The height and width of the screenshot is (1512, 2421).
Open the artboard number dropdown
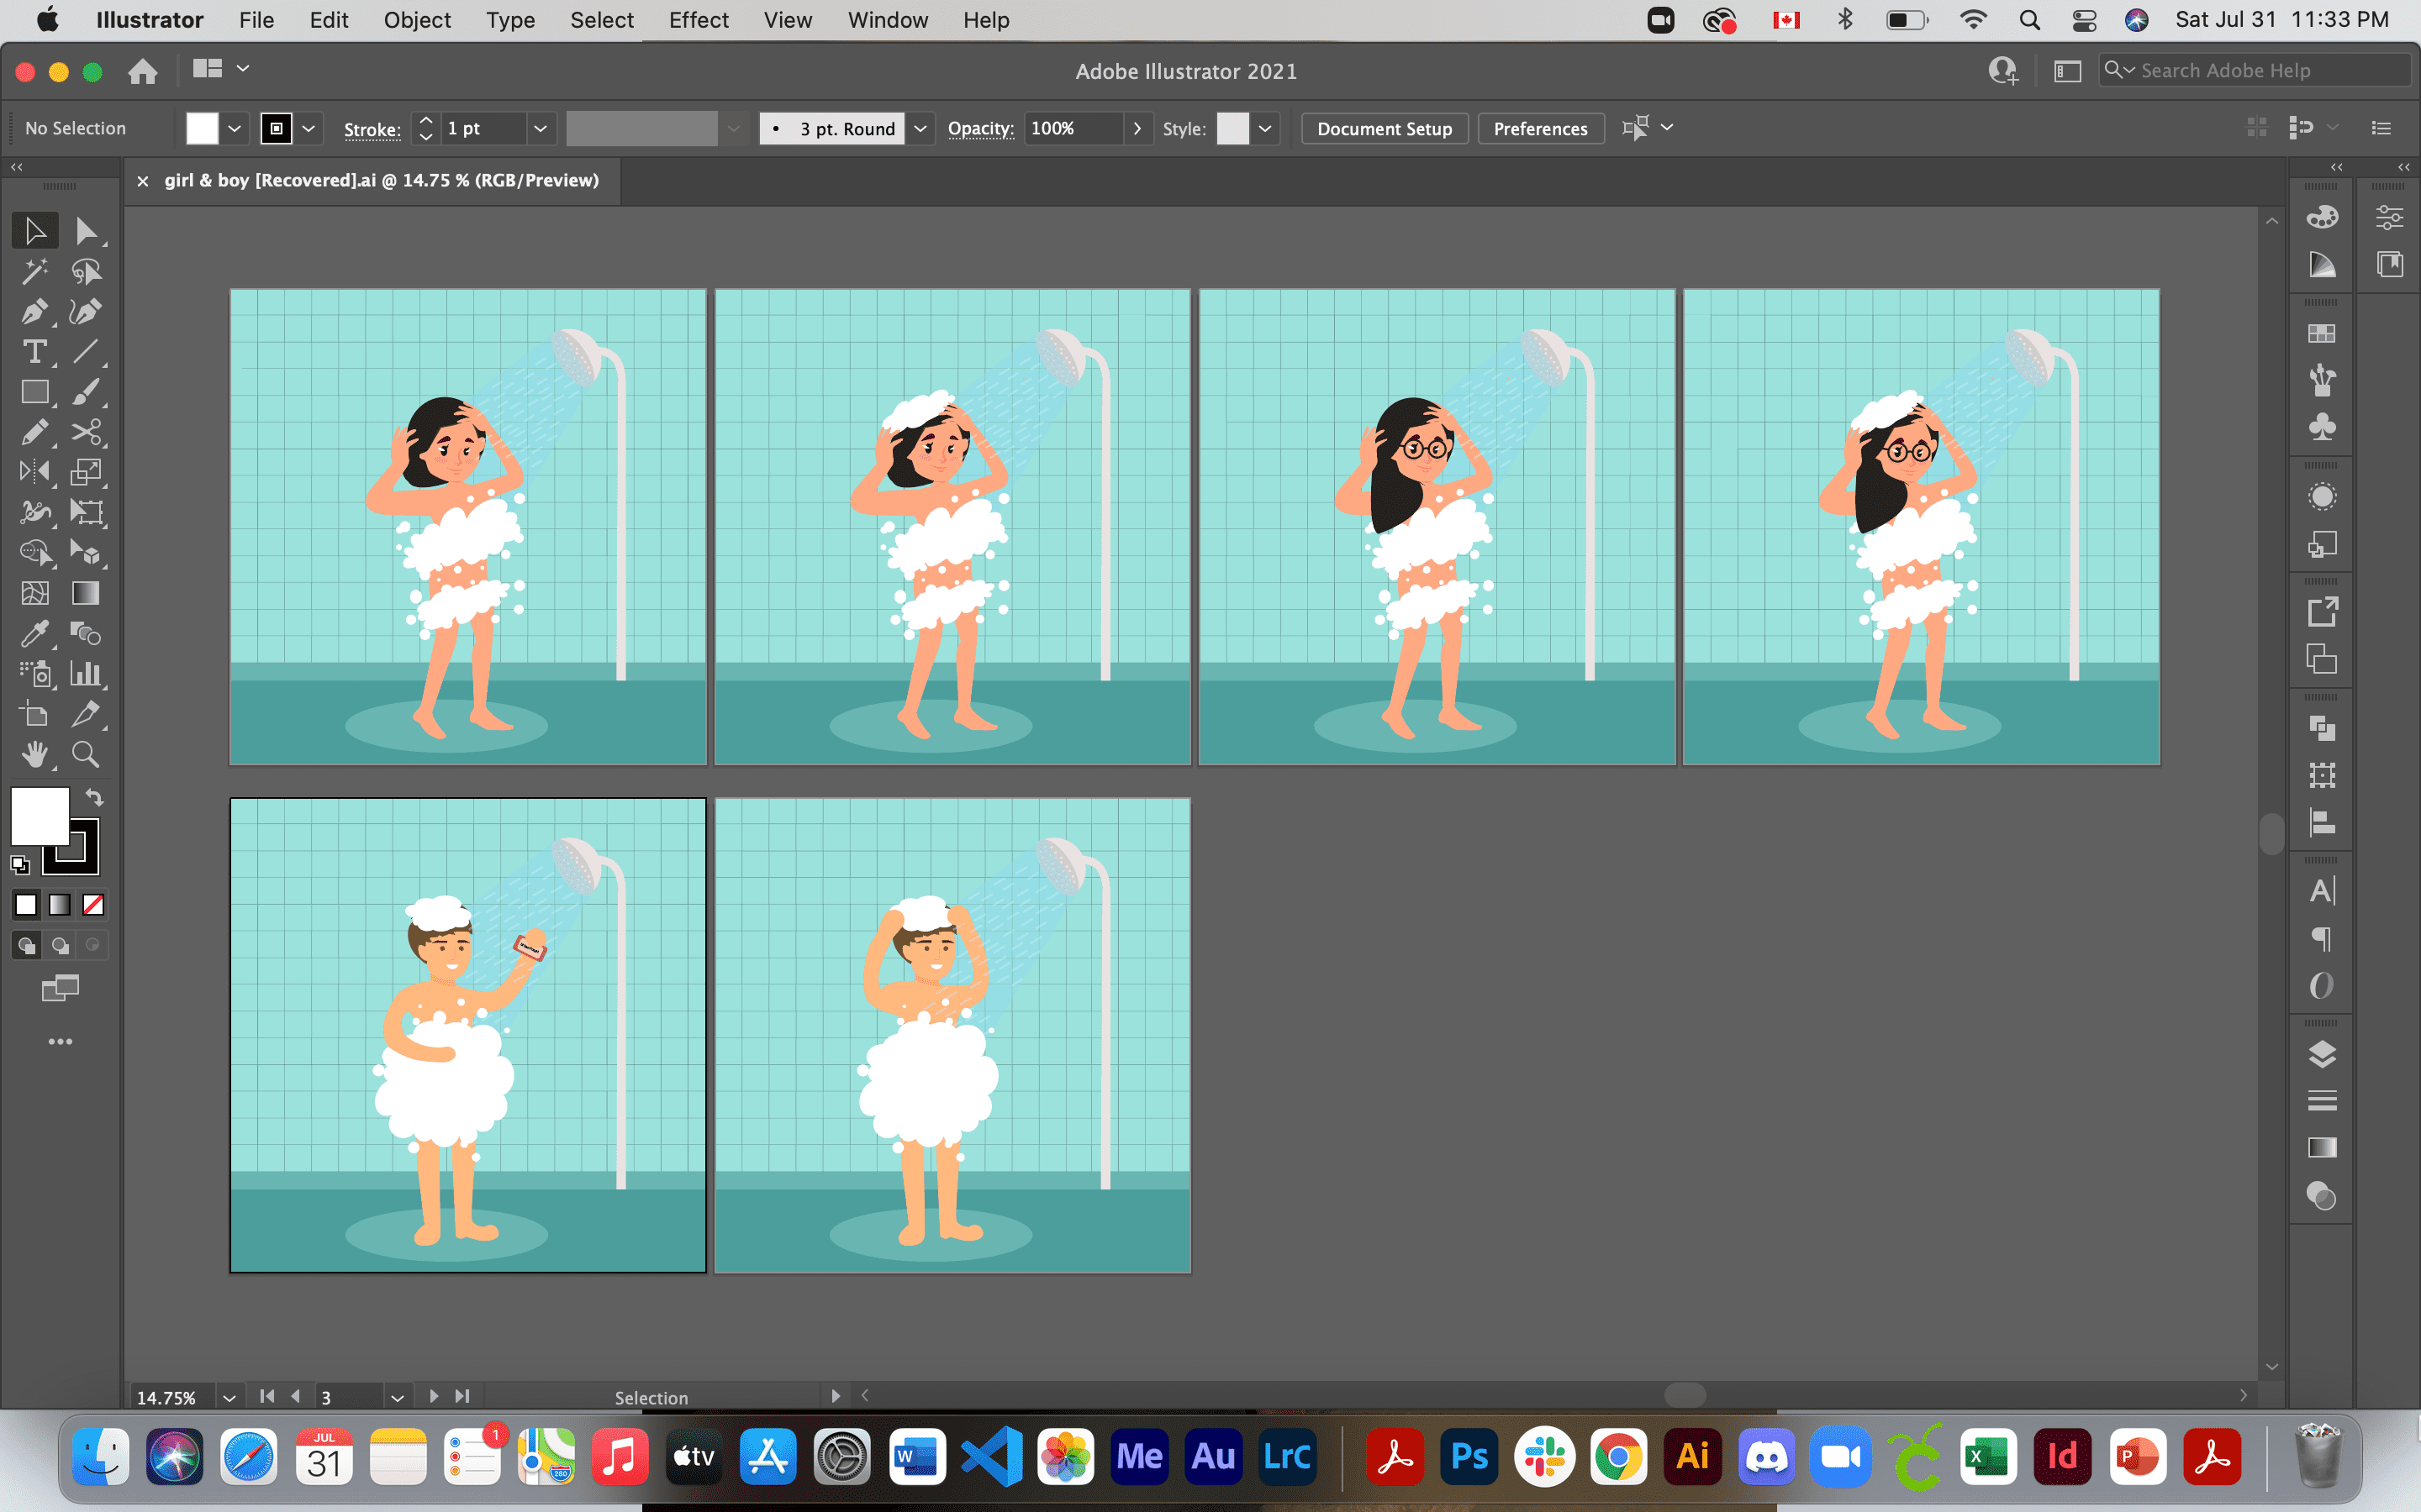[397, 1397]
